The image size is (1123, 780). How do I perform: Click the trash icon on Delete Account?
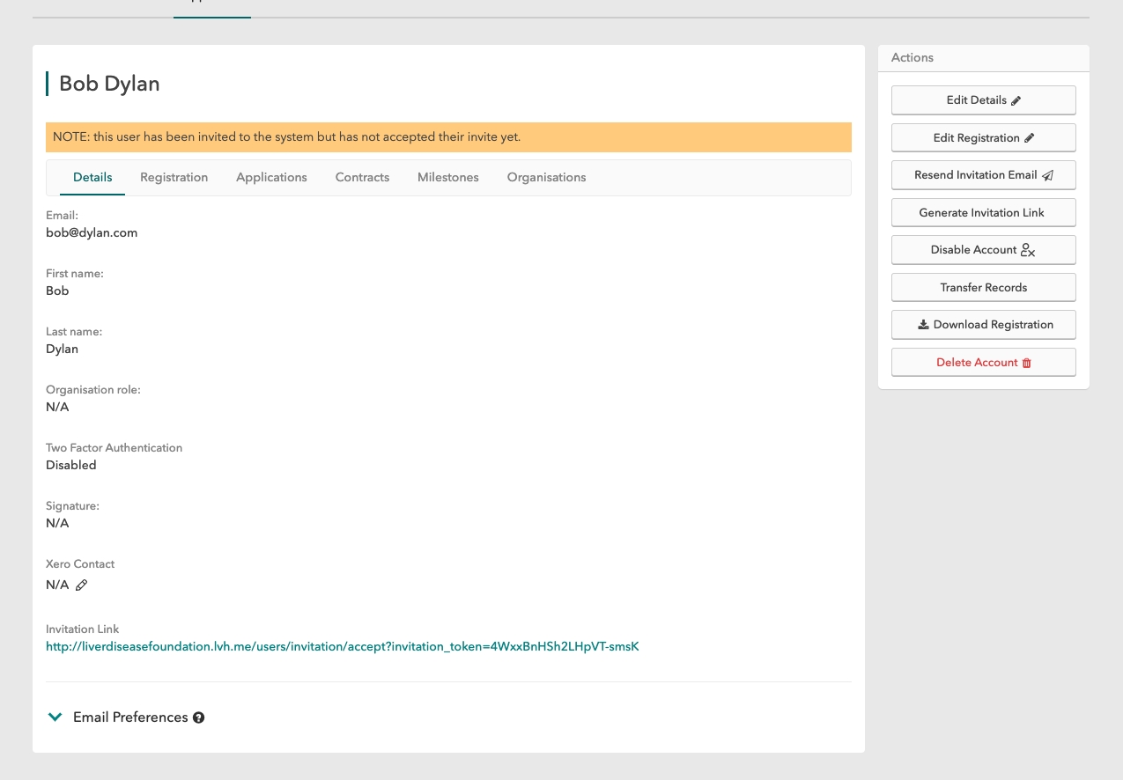[x=1026, y=363]
